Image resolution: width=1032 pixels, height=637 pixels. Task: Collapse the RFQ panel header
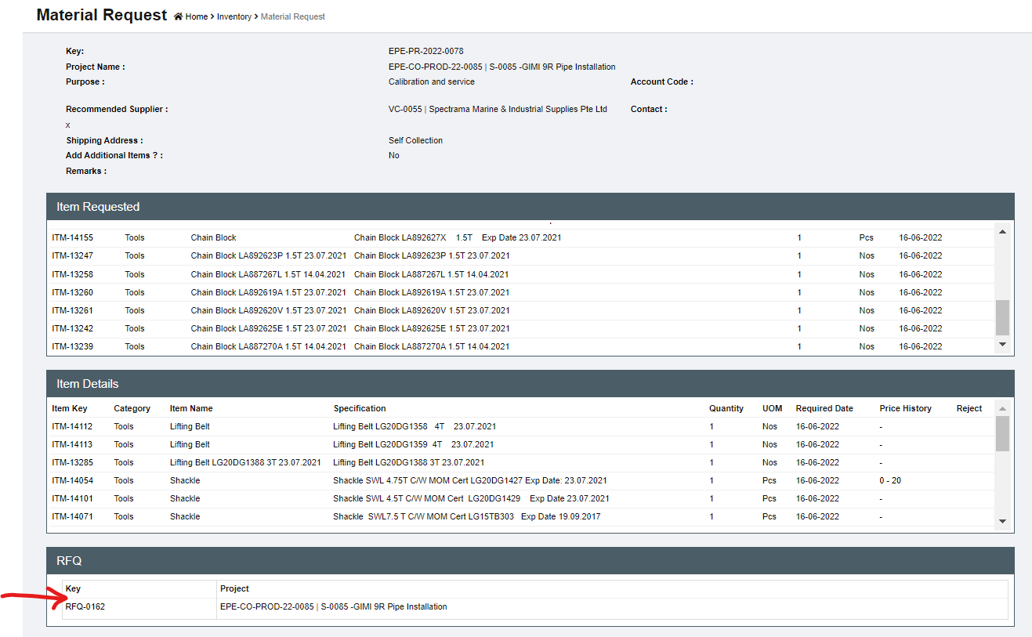point(530,561)
